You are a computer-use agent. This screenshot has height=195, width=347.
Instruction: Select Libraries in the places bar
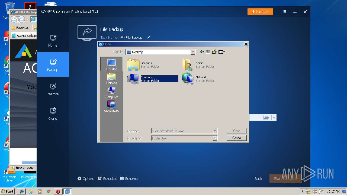112,79
